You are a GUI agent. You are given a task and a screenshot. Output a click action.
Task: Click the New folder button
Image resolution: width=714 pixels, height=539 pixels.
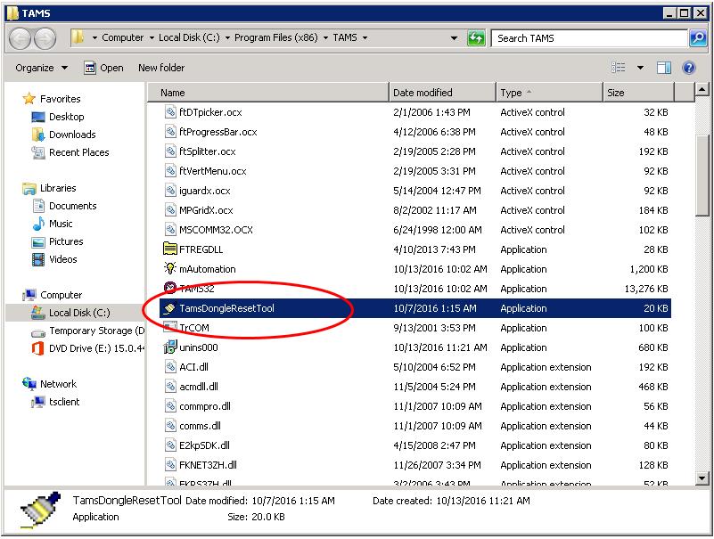coord(161,68)
